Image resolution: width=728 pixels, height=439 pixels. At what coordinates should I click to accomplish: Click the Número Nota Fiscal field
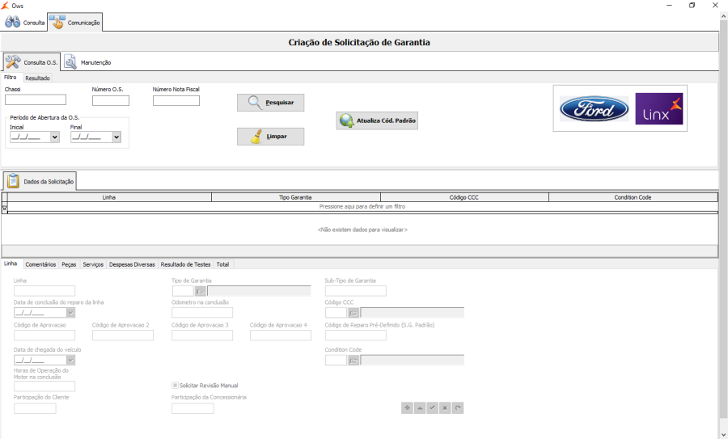coord(176,100)
